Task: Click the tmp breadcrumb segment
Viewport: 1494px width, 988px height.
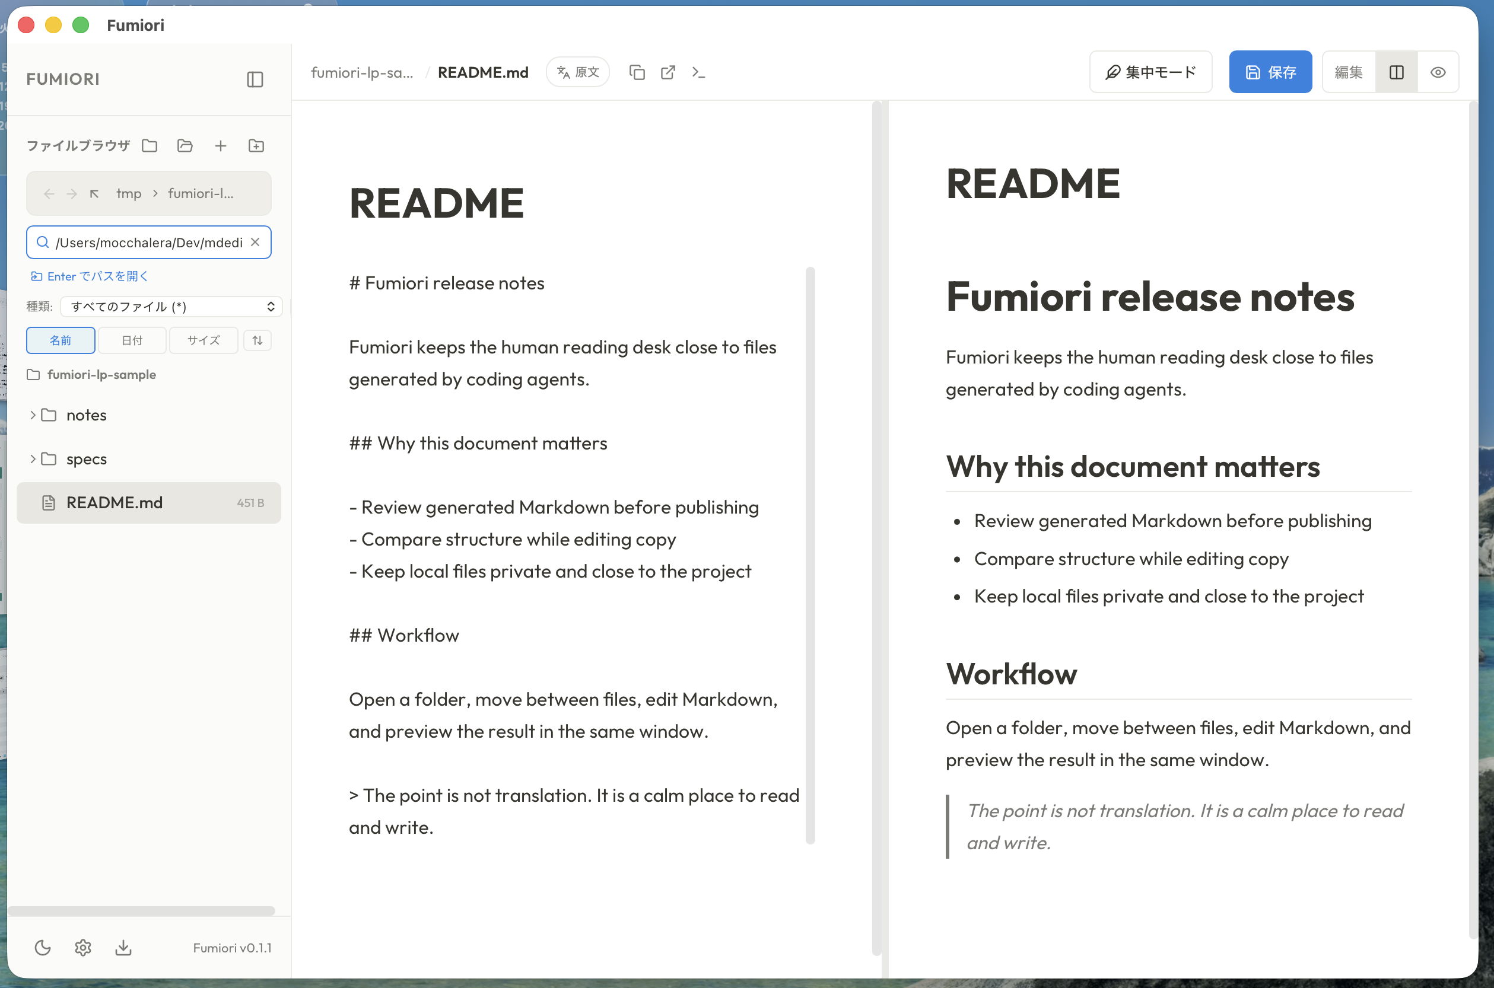Action: [x=129, y=193]
